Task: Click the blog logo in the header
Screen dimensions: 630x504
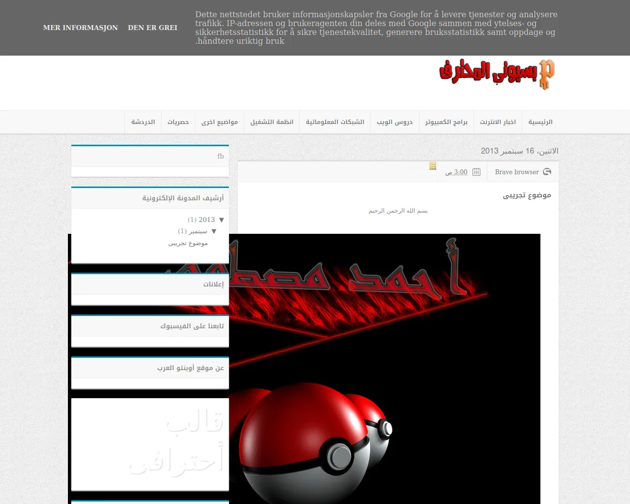Action: (497, 74)
